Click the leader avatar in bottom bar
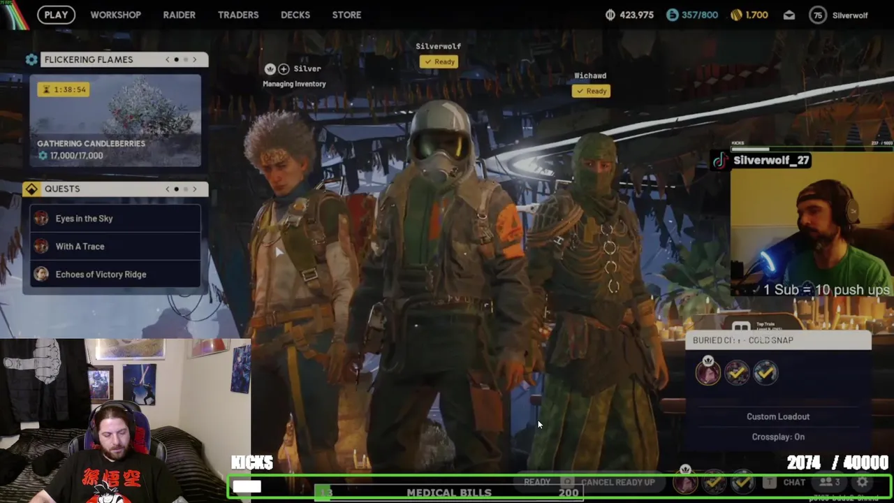The width and height of the screenshot is (894, 503). click(685, 481)
